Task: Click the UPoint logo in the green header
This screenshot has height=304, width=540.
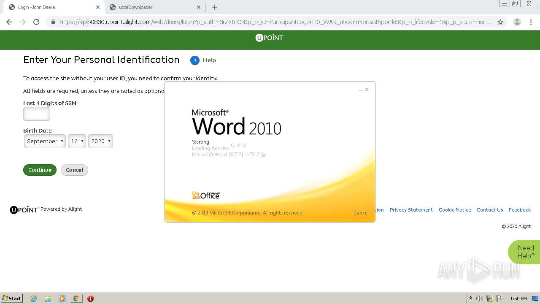Action: click(x=270, y=38)
